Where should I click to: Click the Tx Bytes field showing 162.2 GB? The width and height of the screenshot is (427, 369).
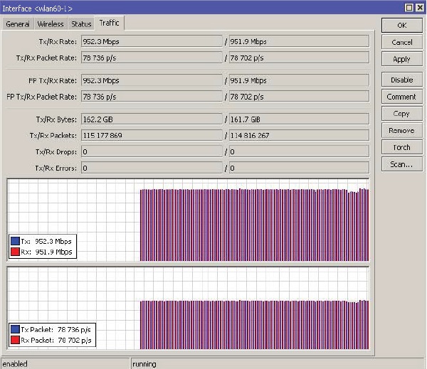[151, 119]
